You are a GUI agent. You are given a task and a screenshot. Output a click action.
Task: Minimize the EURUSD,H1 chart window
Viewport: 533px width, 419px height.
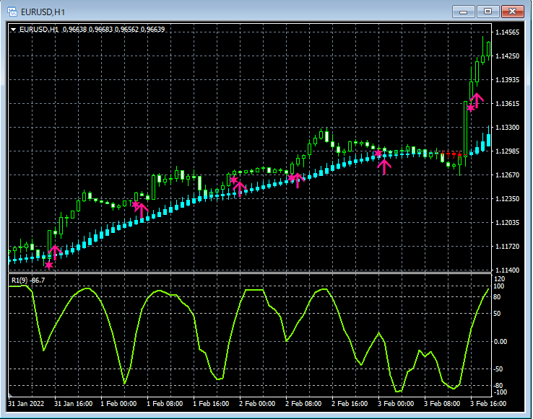pos(464,11)
